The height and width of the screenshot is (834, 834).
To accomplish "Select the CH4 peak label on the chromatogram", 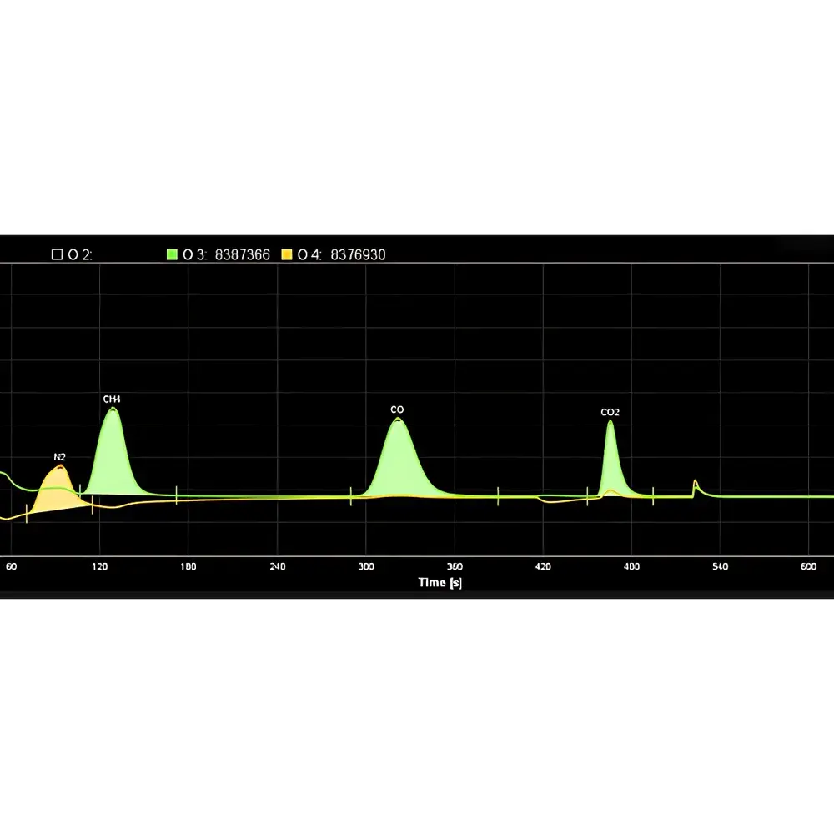I will click(x=111, y=399).
